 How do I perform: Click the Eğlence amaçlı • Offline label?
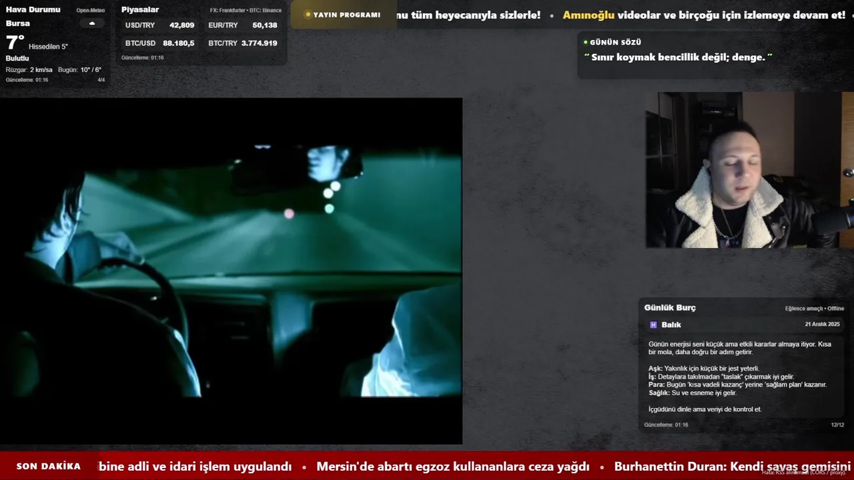(815, 309)
